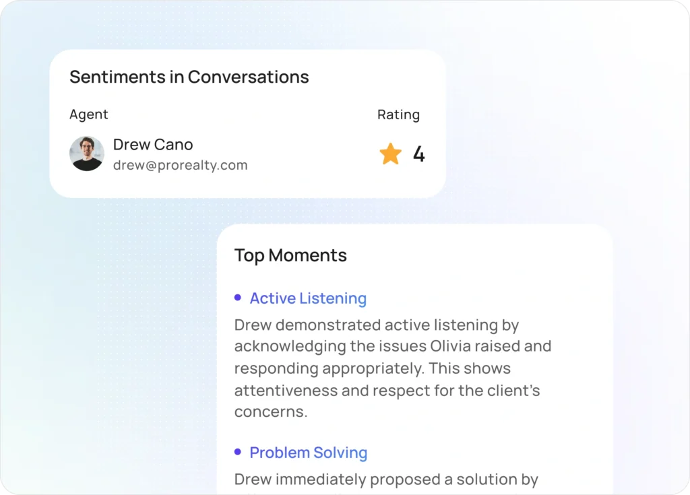Click the Sentiments in Conversations heading
The image size is (690, 495).
pos(189,77)
